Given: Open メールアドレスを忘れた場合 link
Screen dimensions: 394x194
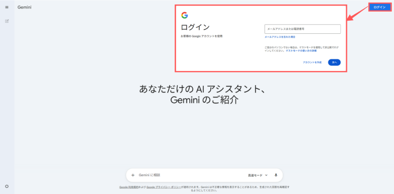Looking at the screenshot, I should tap(280, 37).
